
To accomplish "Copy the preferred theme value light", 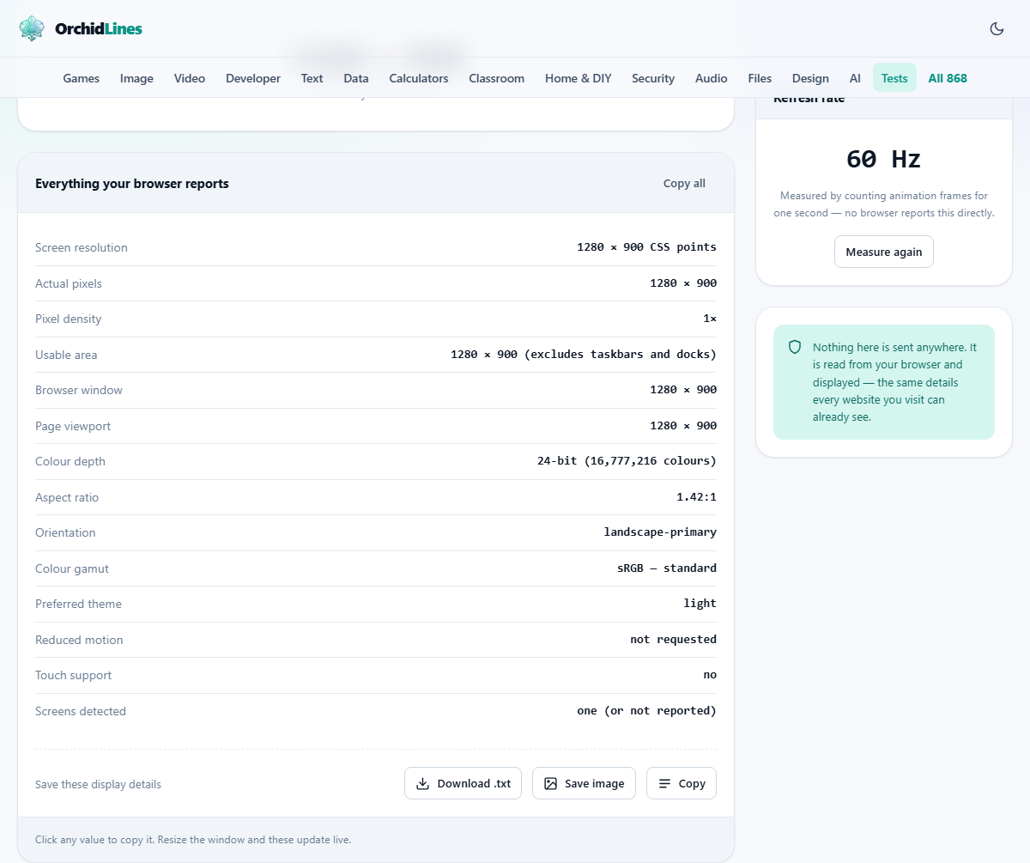I will [x=700, y=604].
